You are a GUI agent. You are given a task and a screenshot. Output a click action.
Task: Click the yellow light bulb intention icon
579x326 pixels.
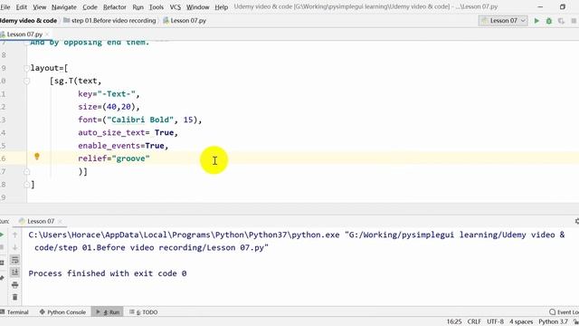[x=36, y=157]
